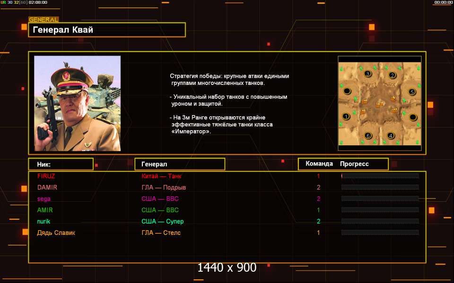This screenshot has width=454, height=283.
Task: Click the Команда column header
Action: 319,164
